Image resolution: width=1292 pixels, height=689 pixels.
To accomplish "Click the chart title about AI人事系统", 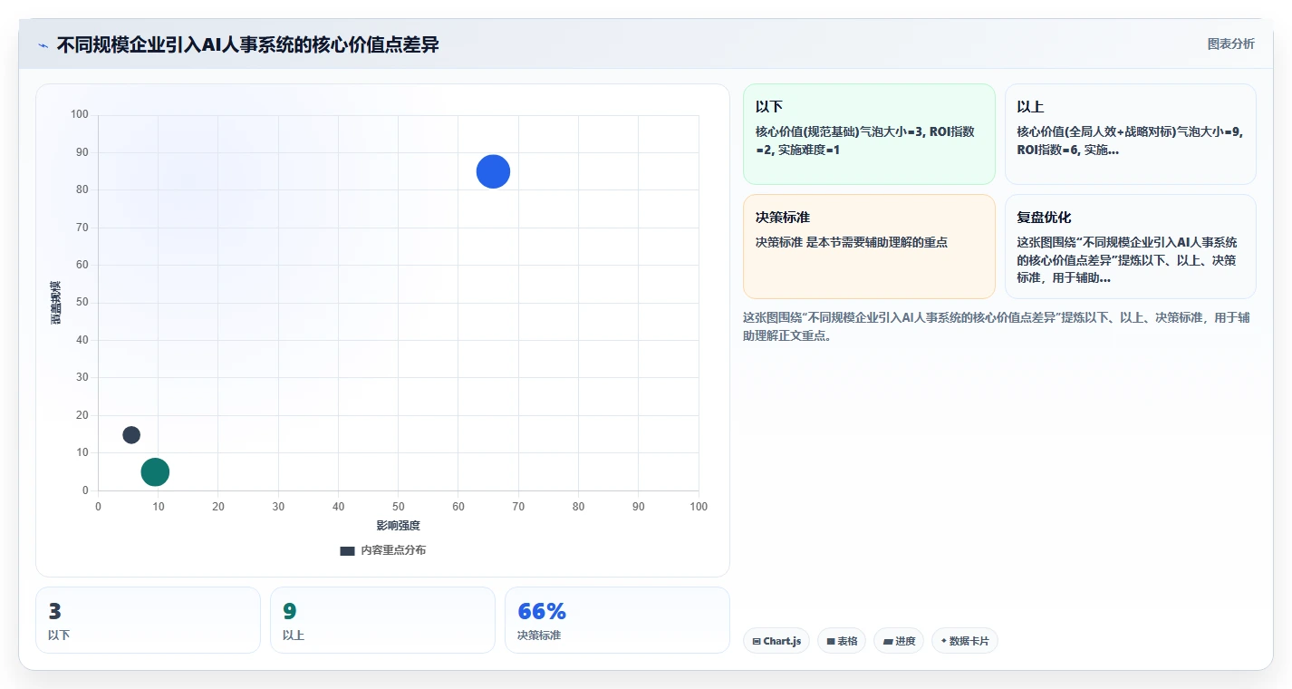I will click(x=247, y=44).
